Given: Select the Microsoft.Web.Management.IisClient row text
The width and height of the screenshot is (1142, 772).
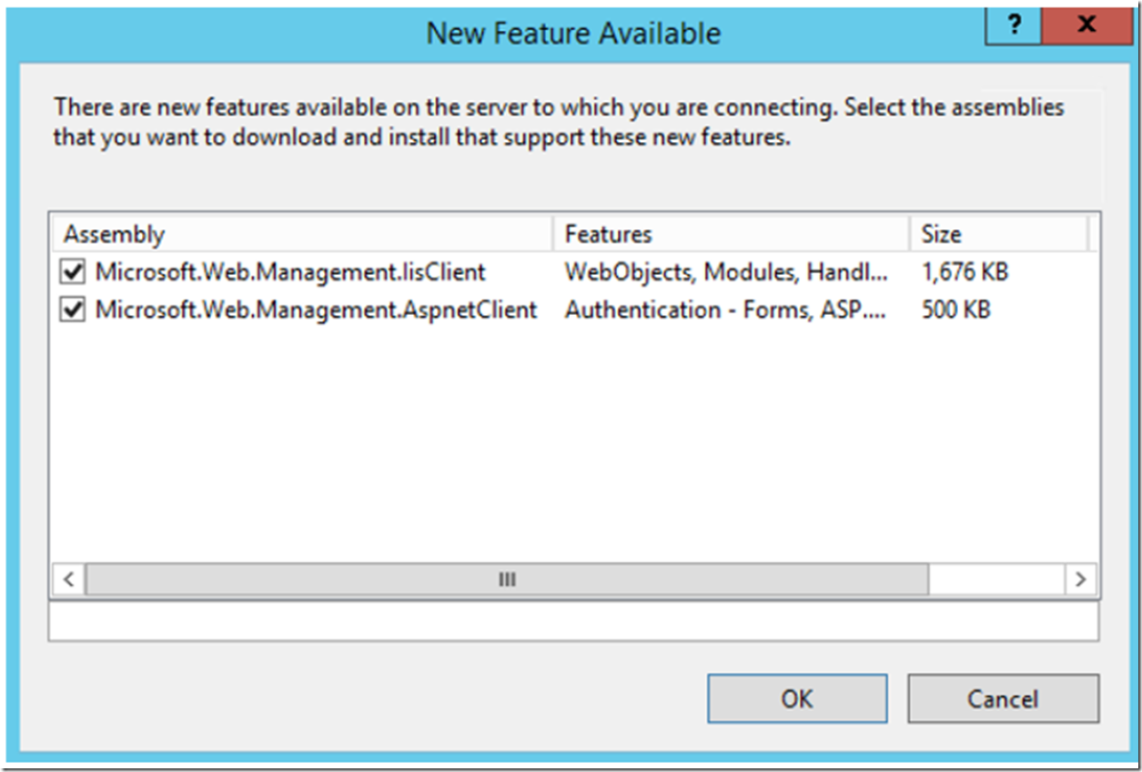Looking at the screenshot, I should pyautogui.click(x=290, y=271).
